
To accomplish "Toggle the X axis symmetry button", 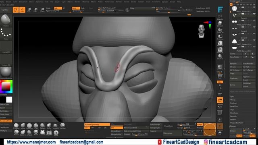I will tap(87, 128).
